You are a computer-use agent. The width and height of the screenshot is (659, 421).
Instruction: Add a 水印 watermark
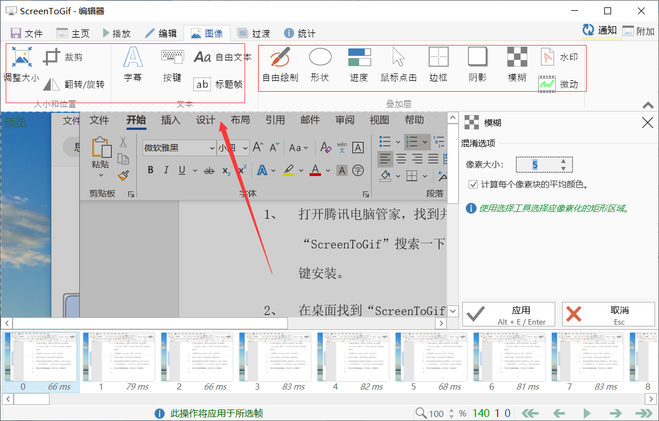(559, 57)
